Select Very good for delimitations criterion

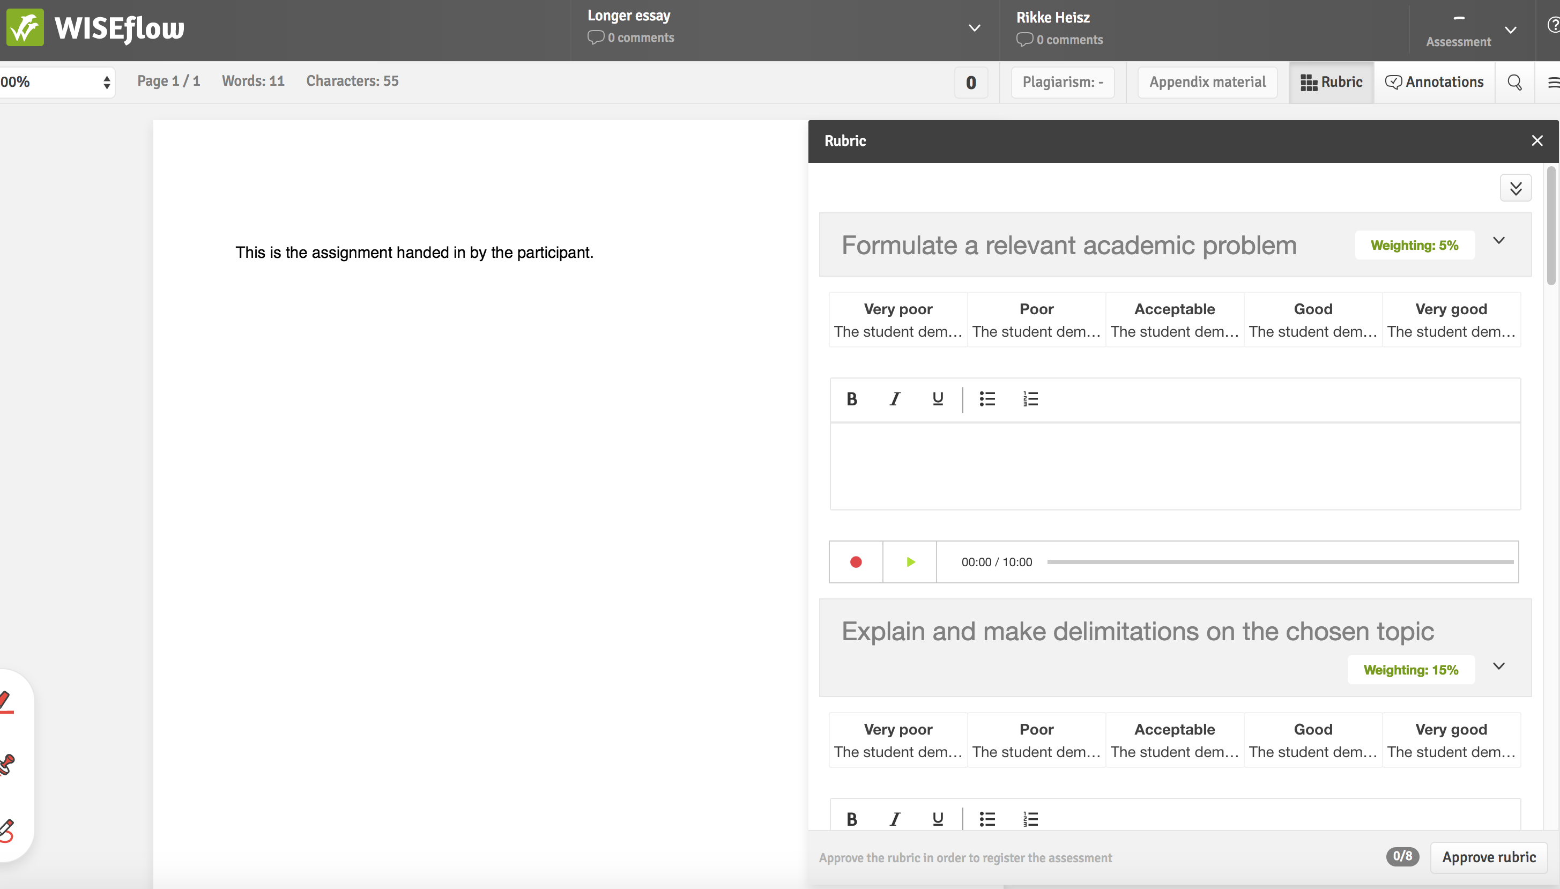pyautogui.click(x=1451, y=740)
